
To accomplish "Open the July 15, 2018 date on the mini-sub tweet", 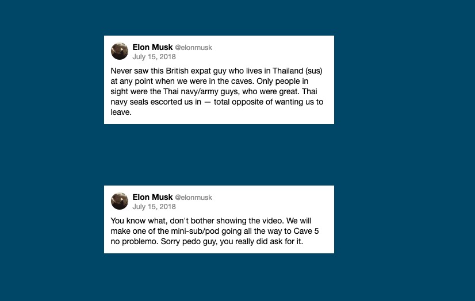I will pos(154,207).
